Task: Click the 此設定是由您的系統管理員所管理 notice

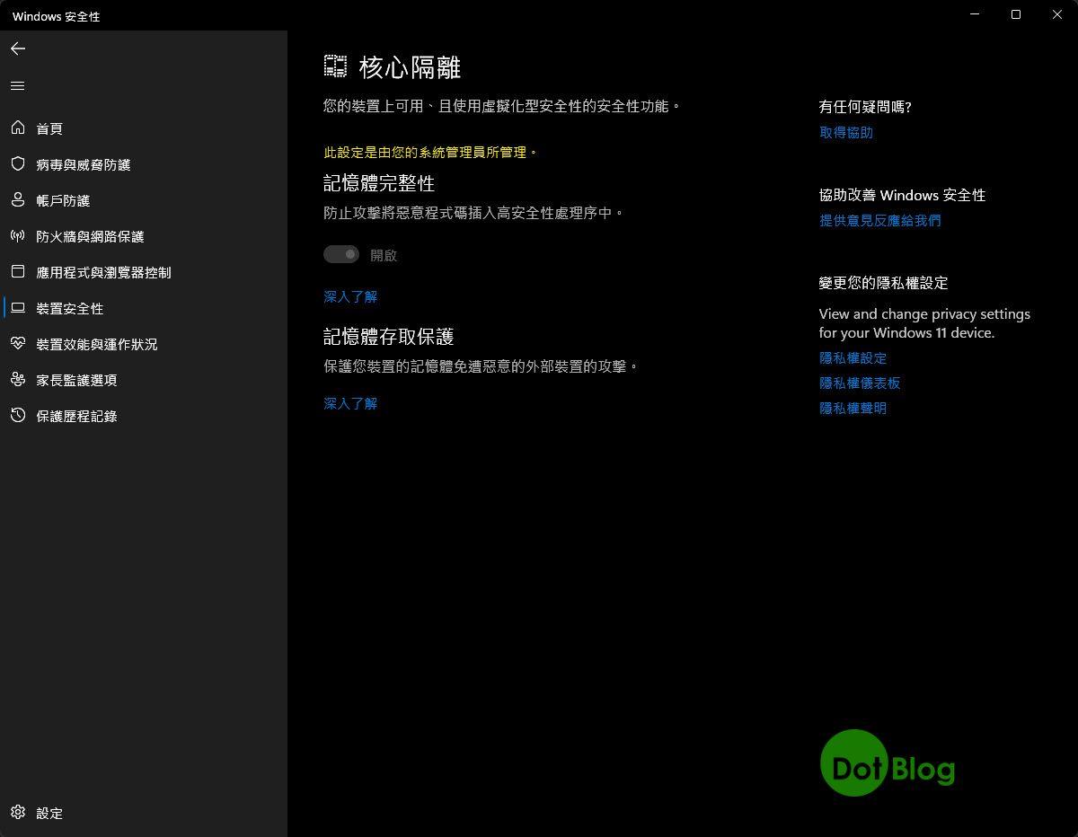Action: click(x=430, y=153)
